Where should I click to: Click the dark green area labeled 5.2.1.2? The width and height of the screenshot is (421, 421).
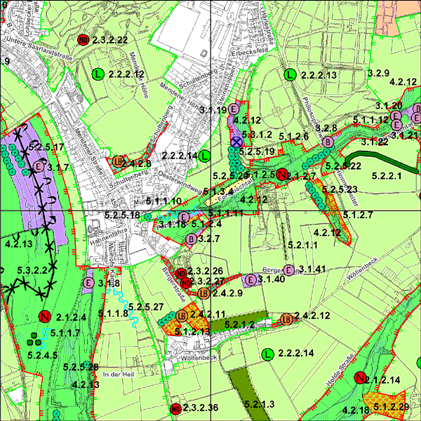tap(239, 321)
